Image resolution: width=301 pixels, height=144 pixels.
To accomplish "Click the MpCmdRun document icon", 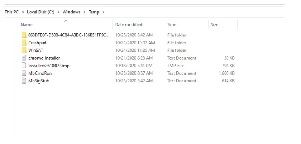I will click(24, 73).
